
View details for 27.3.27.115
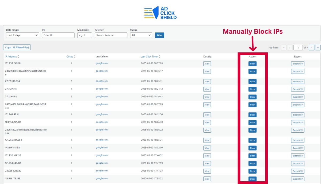click(x=207, y=89)
